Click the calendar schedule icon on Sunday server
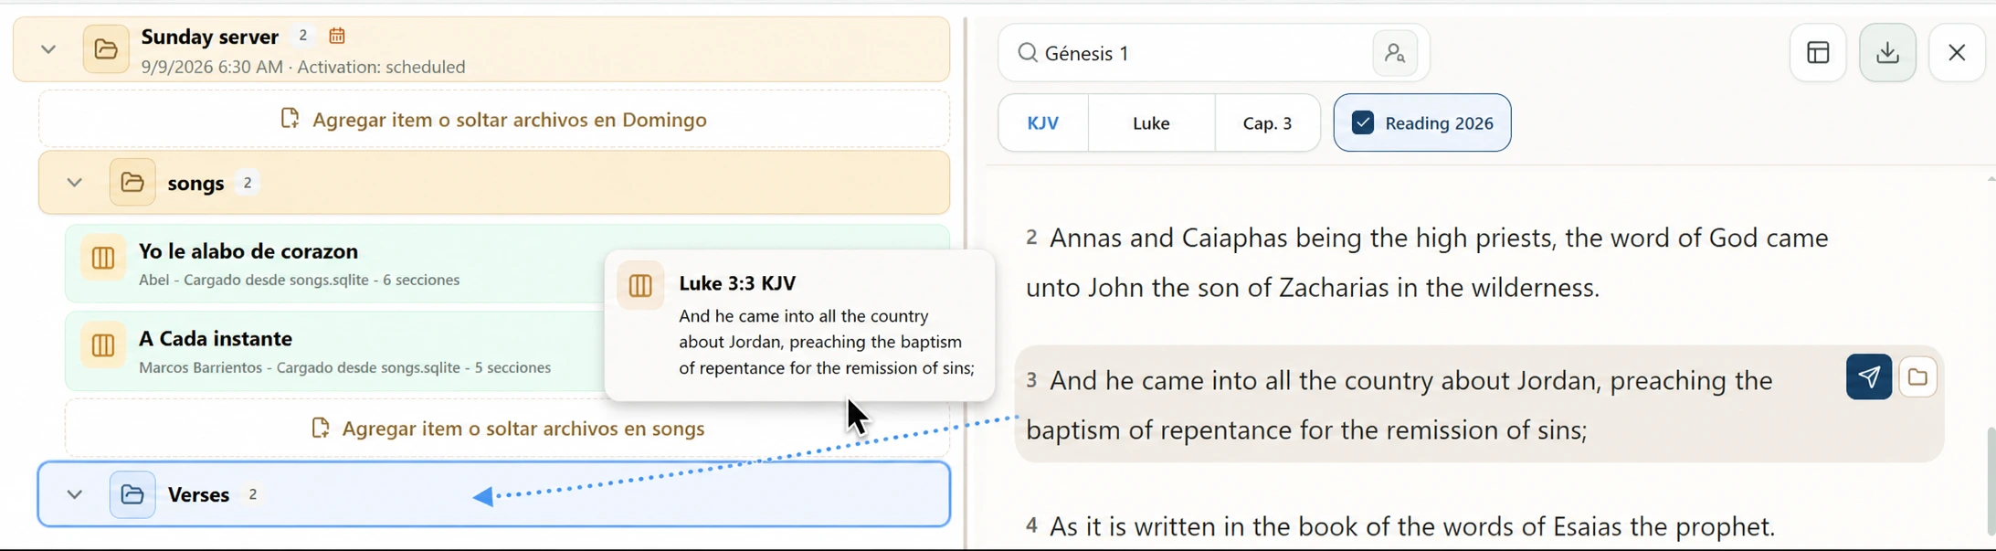Viewport: 1996px width, 551px height. [x=337, y=36]
